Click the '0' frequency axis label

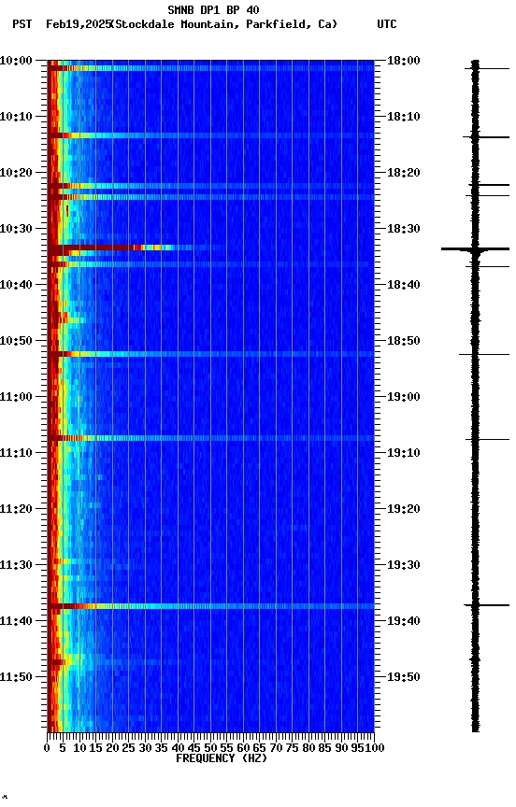47,748
